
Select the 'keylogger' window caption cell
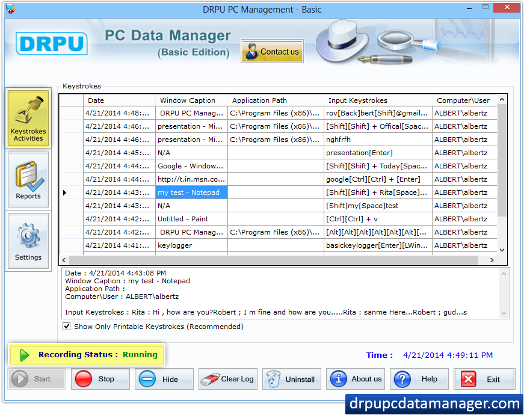(x=191, y=245)
